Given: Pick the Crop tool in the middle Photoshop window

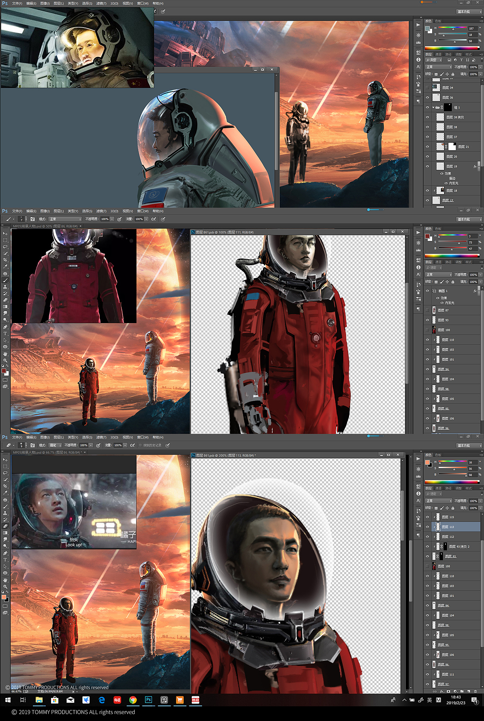Looking at the screenshot, I should [x=5, y=260].
